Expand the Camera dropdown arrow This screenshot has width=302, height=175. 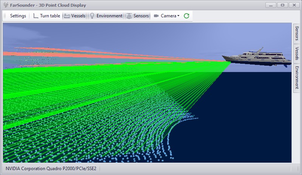click(178, 16)
